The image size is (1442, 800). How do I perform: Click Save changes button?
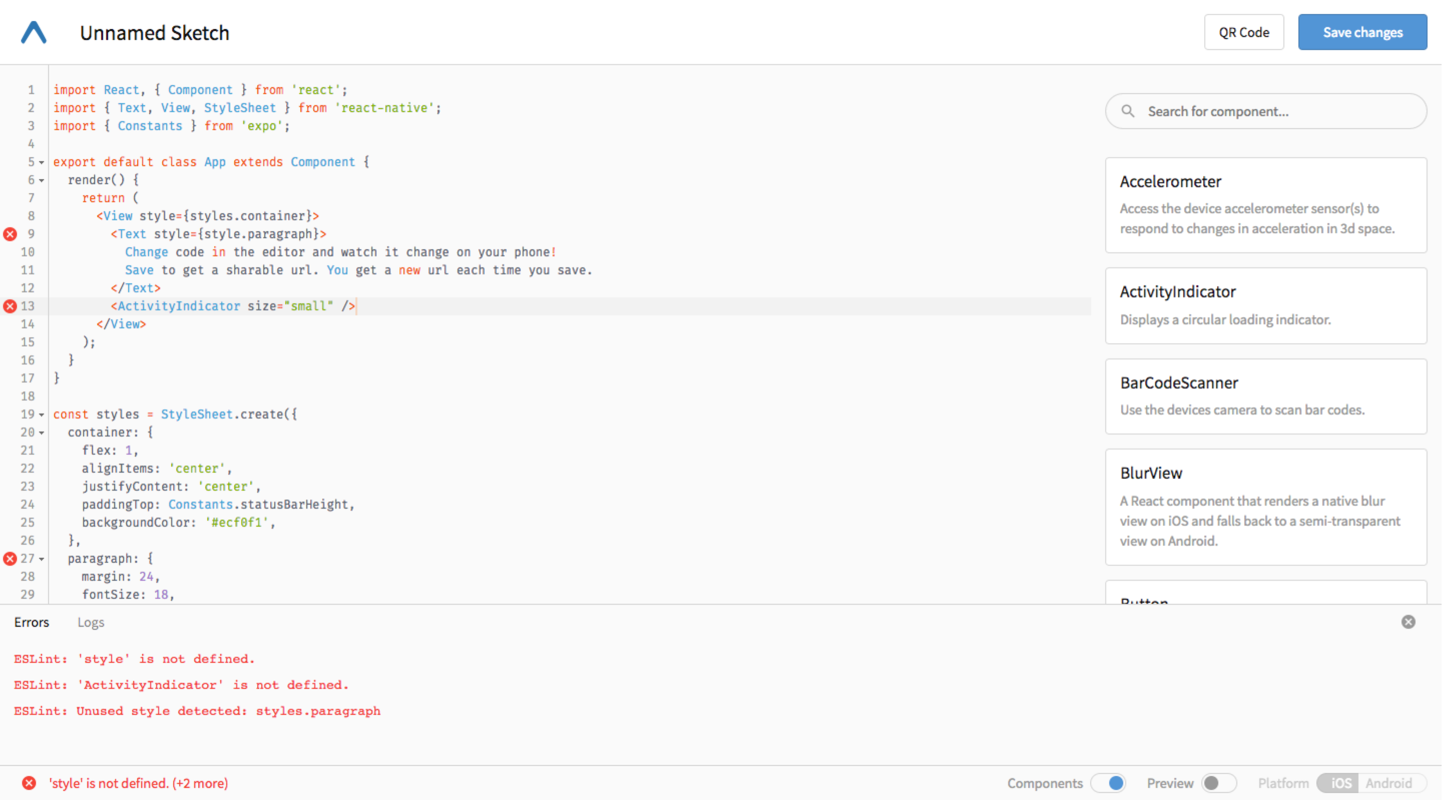point(1362,32)
